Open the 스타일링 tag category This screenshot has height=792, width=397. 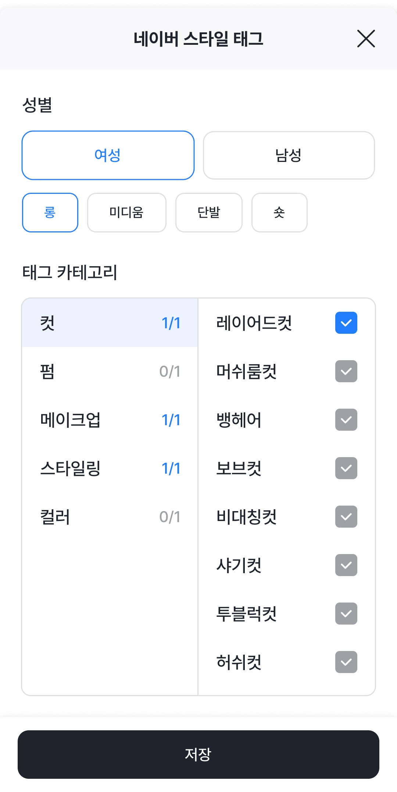pyautogui.click(x=110, y=469)
